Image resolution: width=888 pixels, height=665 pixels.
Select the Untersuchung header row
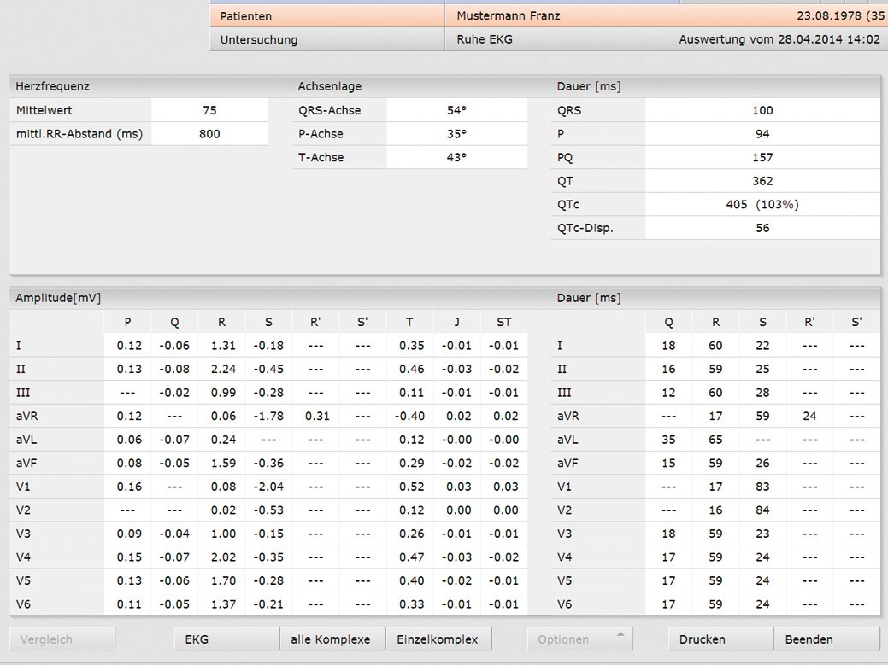(x=326, y=39)
